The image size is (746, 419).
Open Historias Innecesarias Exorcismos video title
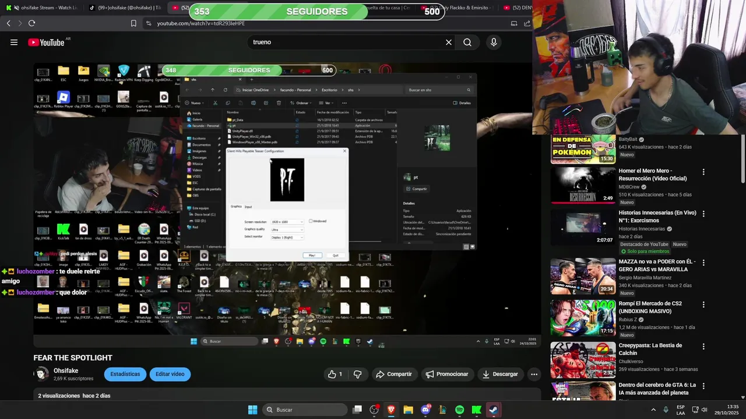point(657,216)
